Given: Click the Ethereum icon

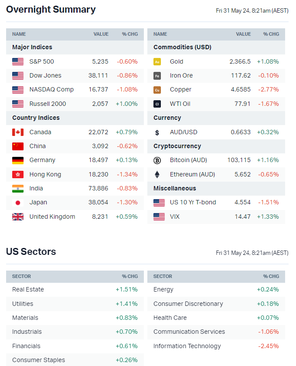Looking at the screenshot, I should 157,174.
